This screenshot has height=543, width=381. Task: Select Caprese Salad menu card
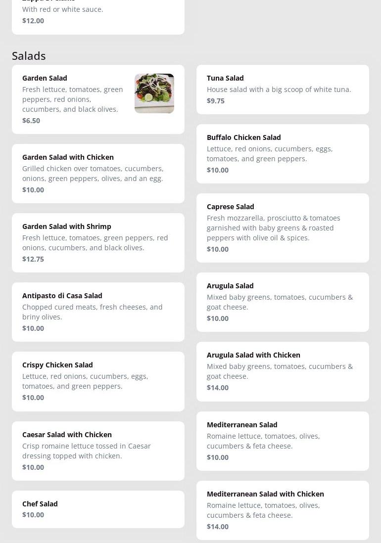pos(283,228)
